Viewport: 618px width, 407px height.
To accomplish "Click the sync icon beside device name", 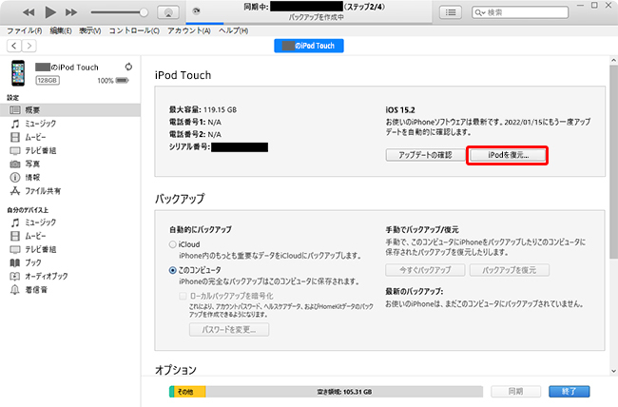I will tap(128, 67).
